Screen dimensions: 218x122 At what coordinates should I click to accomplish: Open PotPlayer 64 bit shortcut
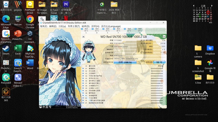[30, 8]
